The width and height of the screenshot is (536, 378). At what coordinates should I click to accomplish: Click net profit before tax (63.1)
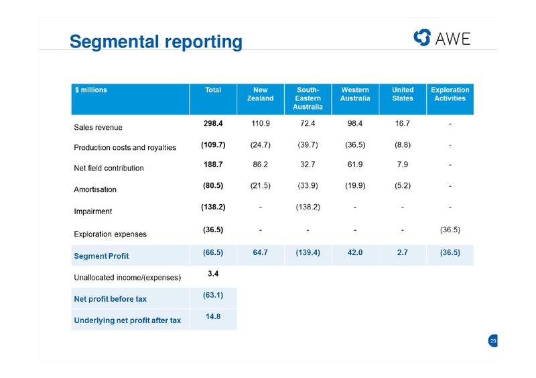pyautogui.click(x=213, y=295)
